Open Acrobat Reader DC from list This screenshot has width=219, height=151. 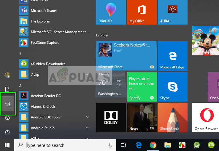click(46, 96)
